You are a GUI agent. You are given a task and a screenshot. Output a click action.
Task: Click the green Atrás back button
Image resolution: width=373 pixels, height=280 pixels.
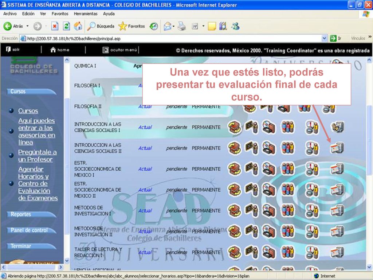coord(13,26)
